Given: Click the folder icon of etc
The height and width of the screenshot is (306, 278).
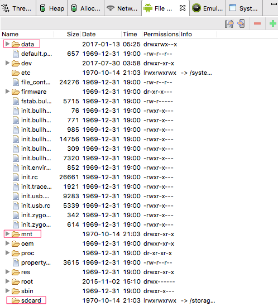Looking at the screenshot, I should point(16,73).
